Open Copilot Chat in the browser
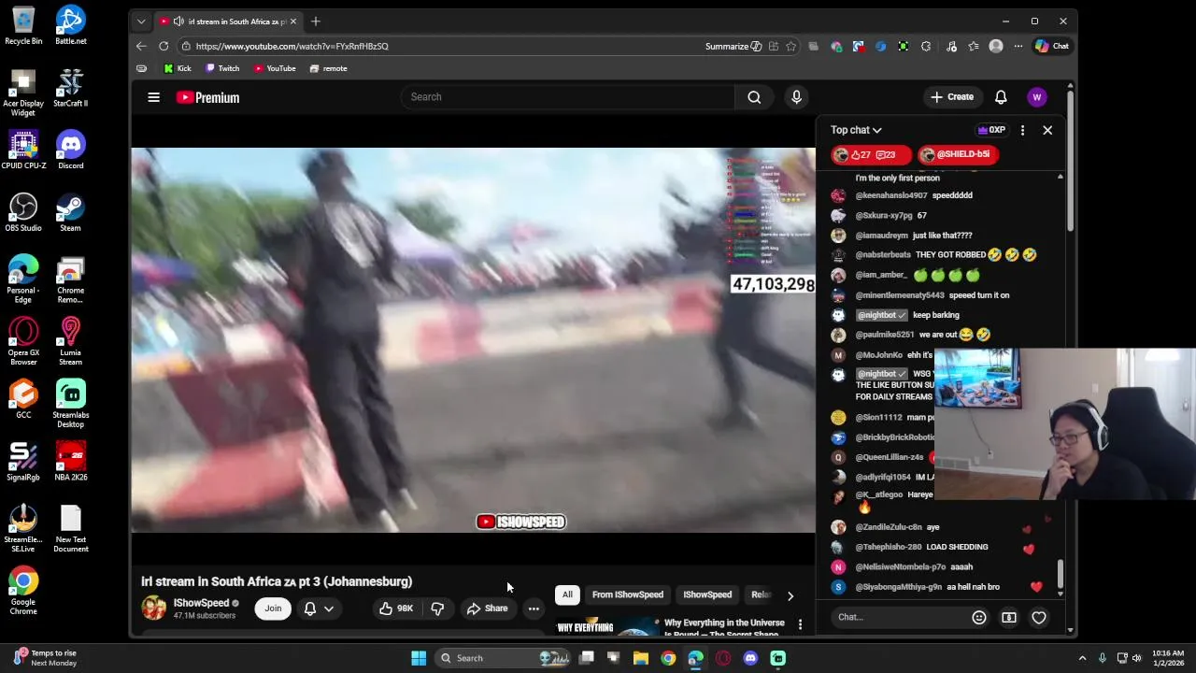1196x673 pixels. (1052, 46)
